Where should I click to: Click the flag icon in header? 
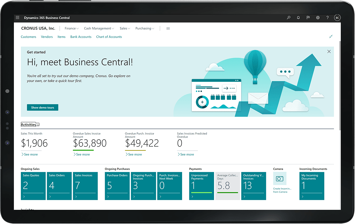(x=308, y=18)
